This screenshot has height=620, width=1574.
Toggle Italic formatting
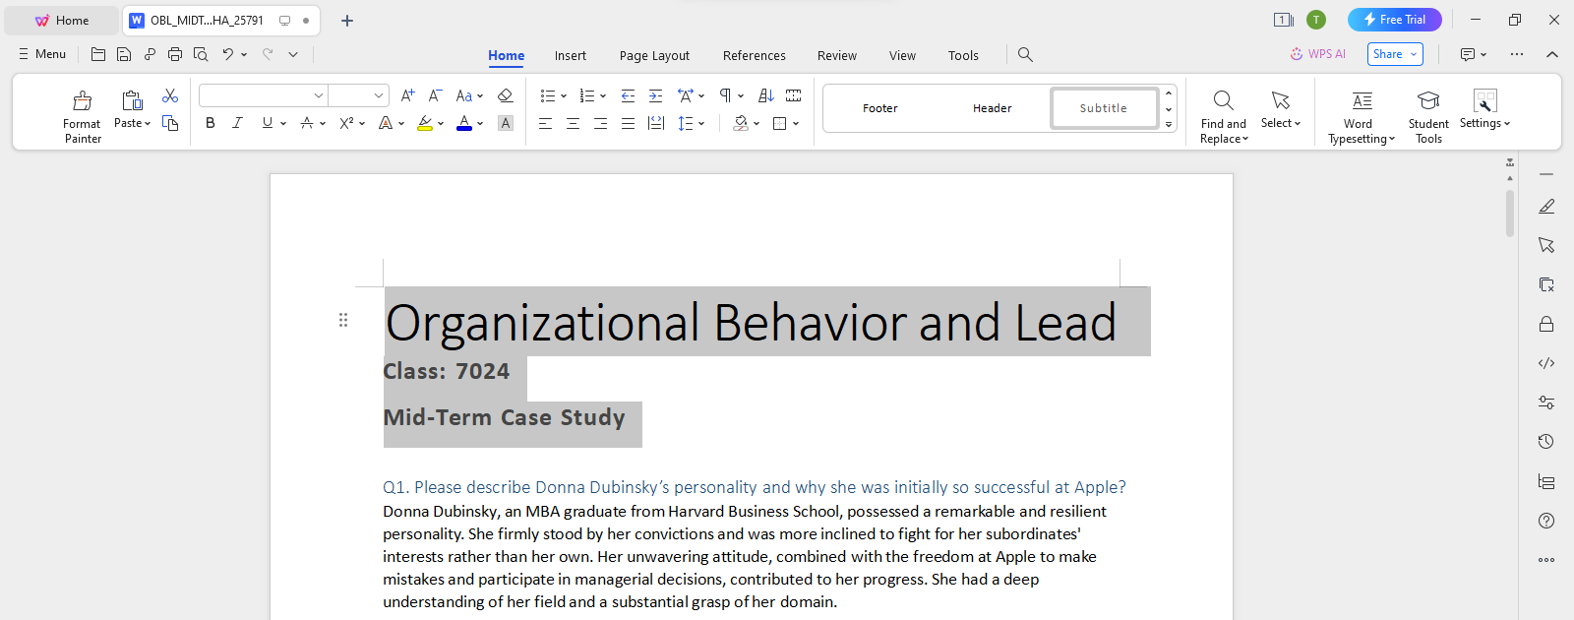[x=237, y=123]
